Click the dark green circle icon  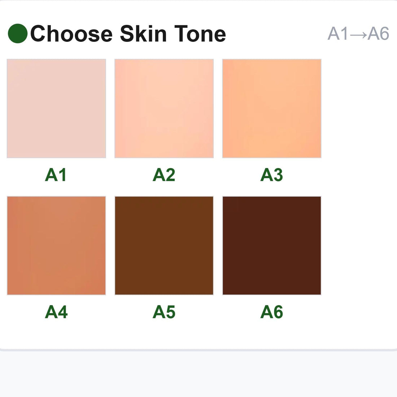[x=18, y=34]
